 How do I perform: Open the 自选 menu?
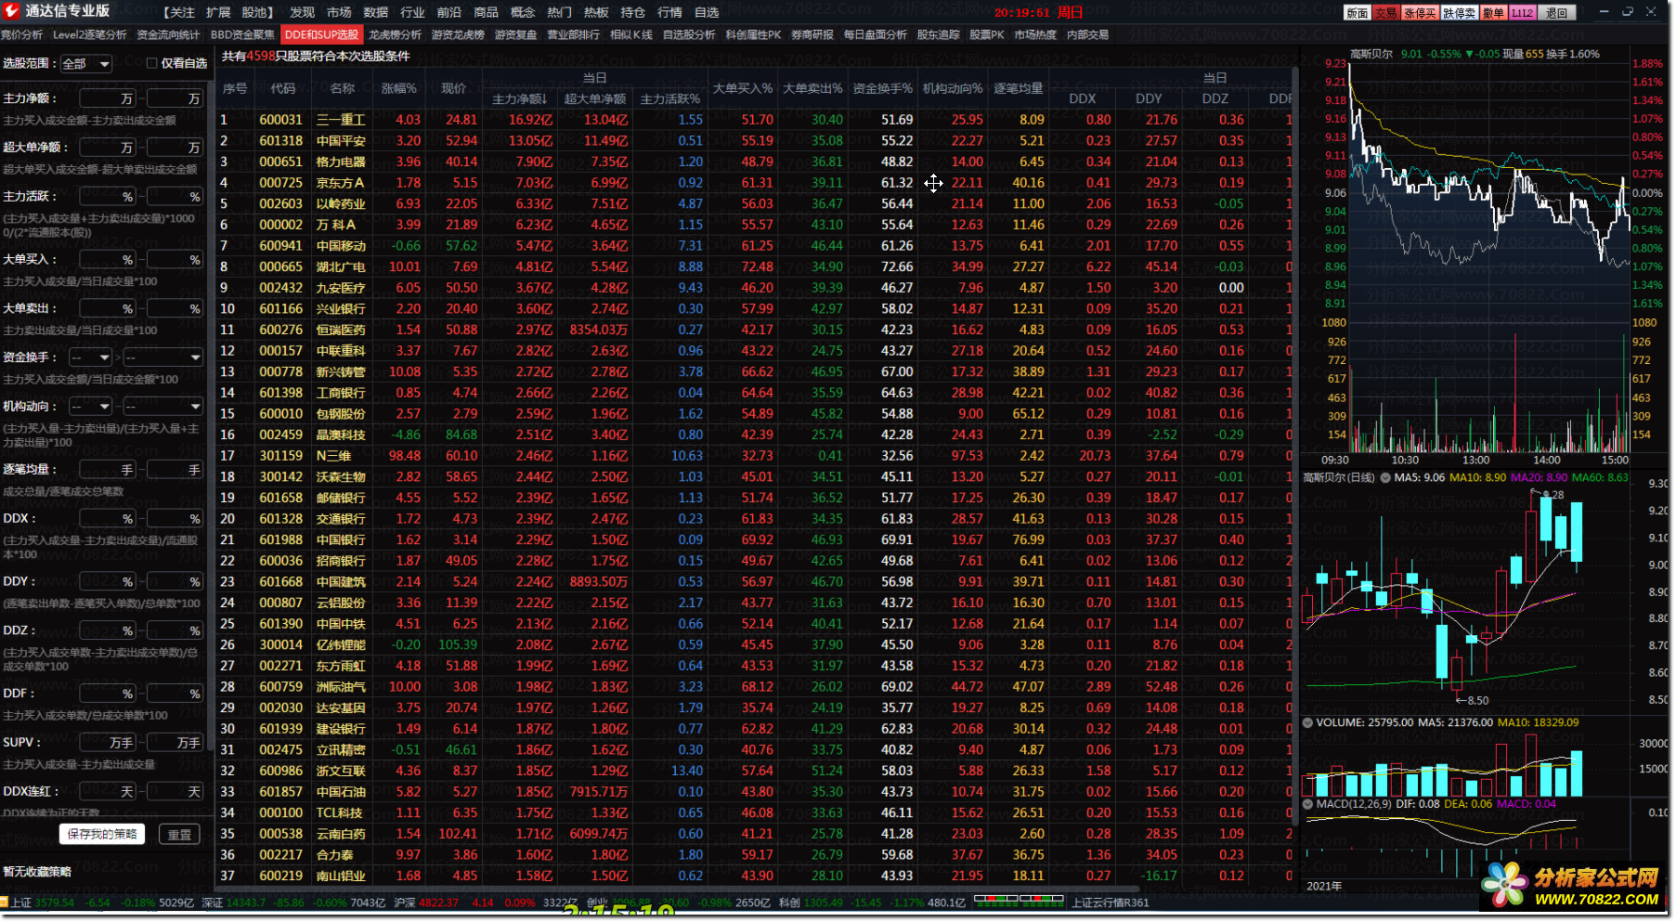click(x=707, y=12)
